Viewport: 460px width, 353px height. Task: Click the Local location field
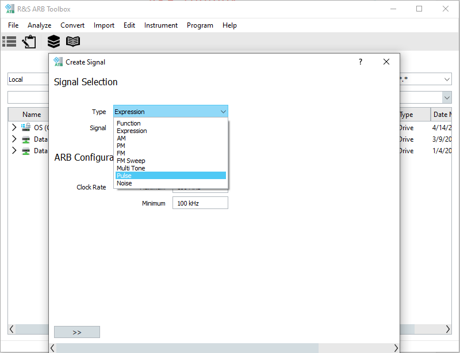click(28, 79)
